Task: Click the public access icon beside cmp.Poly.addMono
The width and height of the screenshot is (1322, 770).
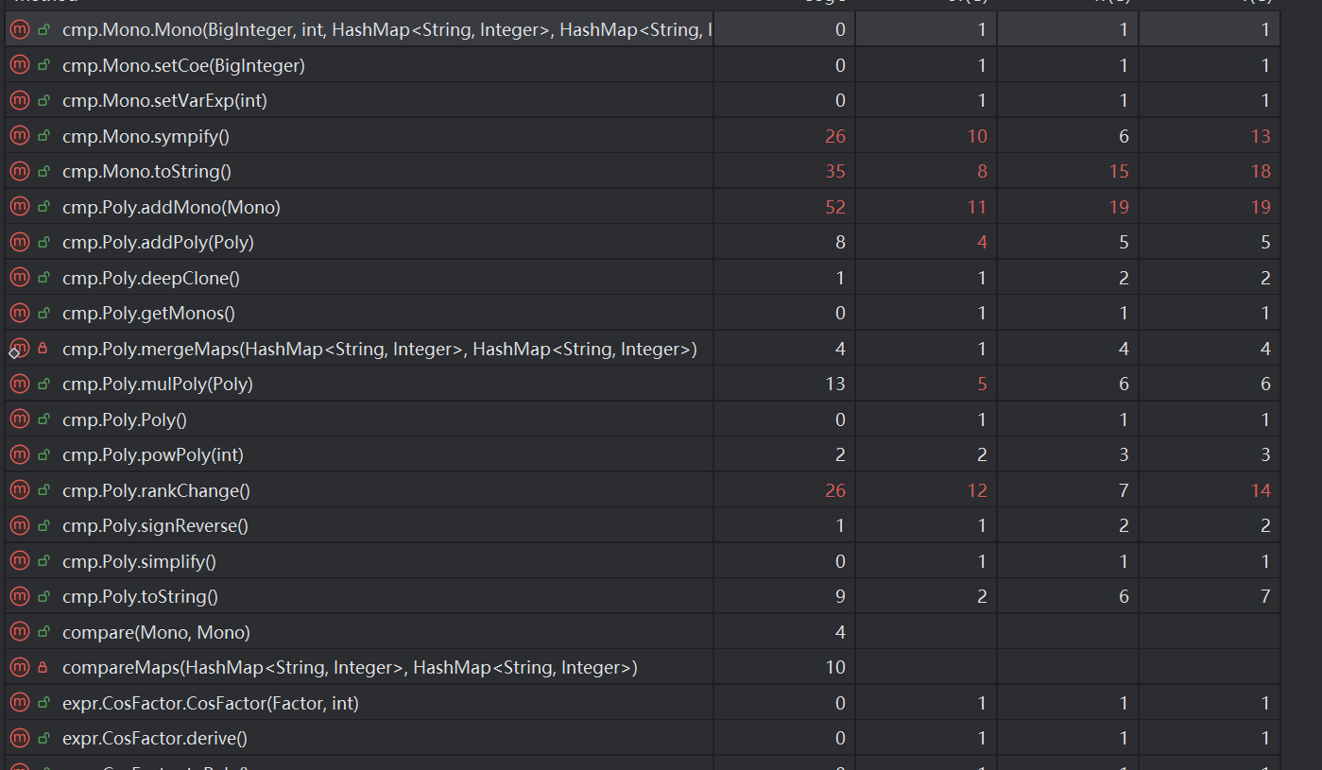Action: 43,207
